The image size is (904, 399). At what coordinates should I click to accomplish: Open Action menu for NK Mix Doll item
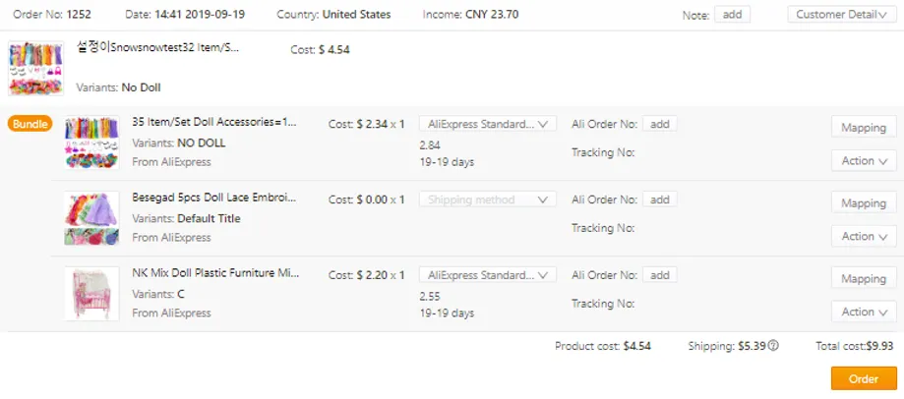(864, 312)
